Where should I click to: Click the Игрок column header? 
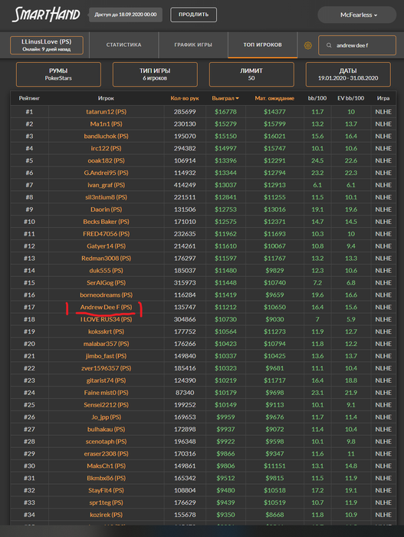[x=106, y=98]
